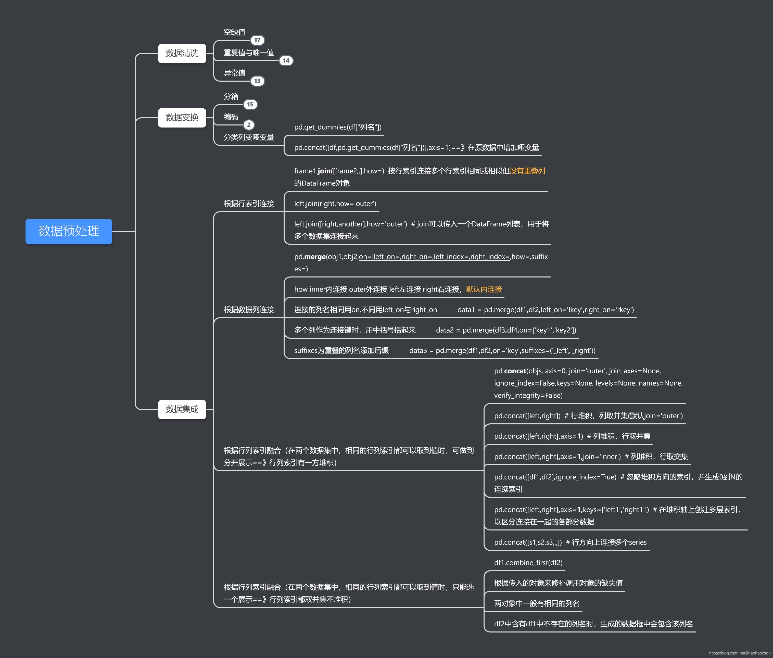Expand collapsed badge 14 under 重复值与唯一值
Screen dimensions: 773x658
click(x=286, y=60)
